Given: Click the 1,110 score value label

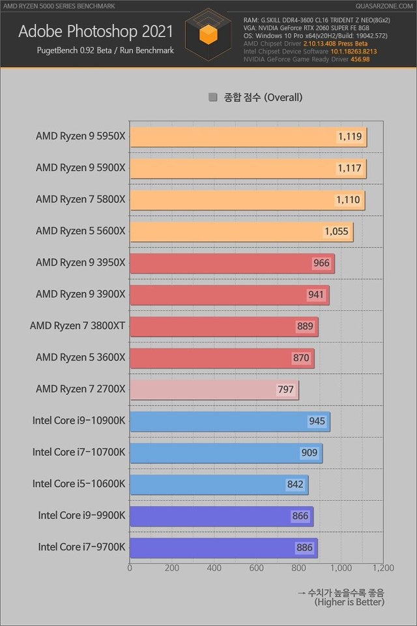Looking at the screenshot, I should pos(348,200).
